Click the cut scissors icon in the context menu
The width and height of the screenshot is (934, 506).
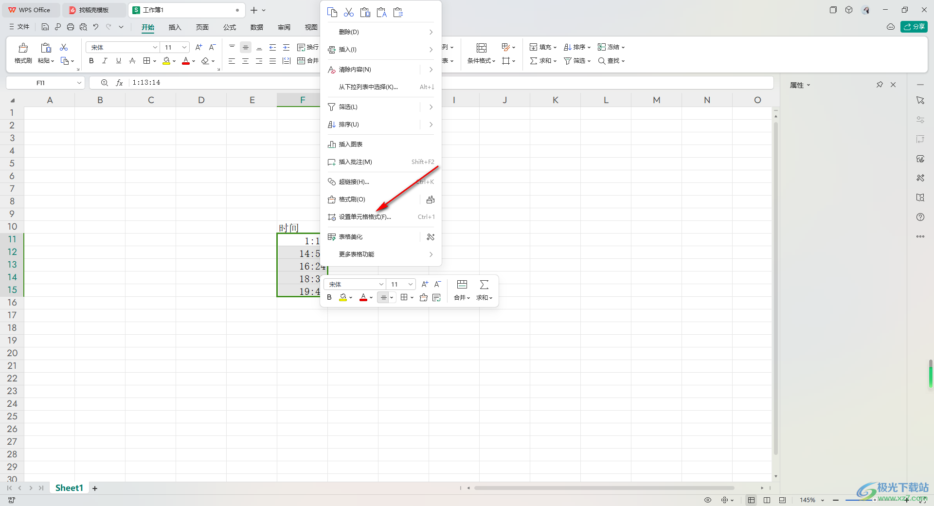click(349, 12)
